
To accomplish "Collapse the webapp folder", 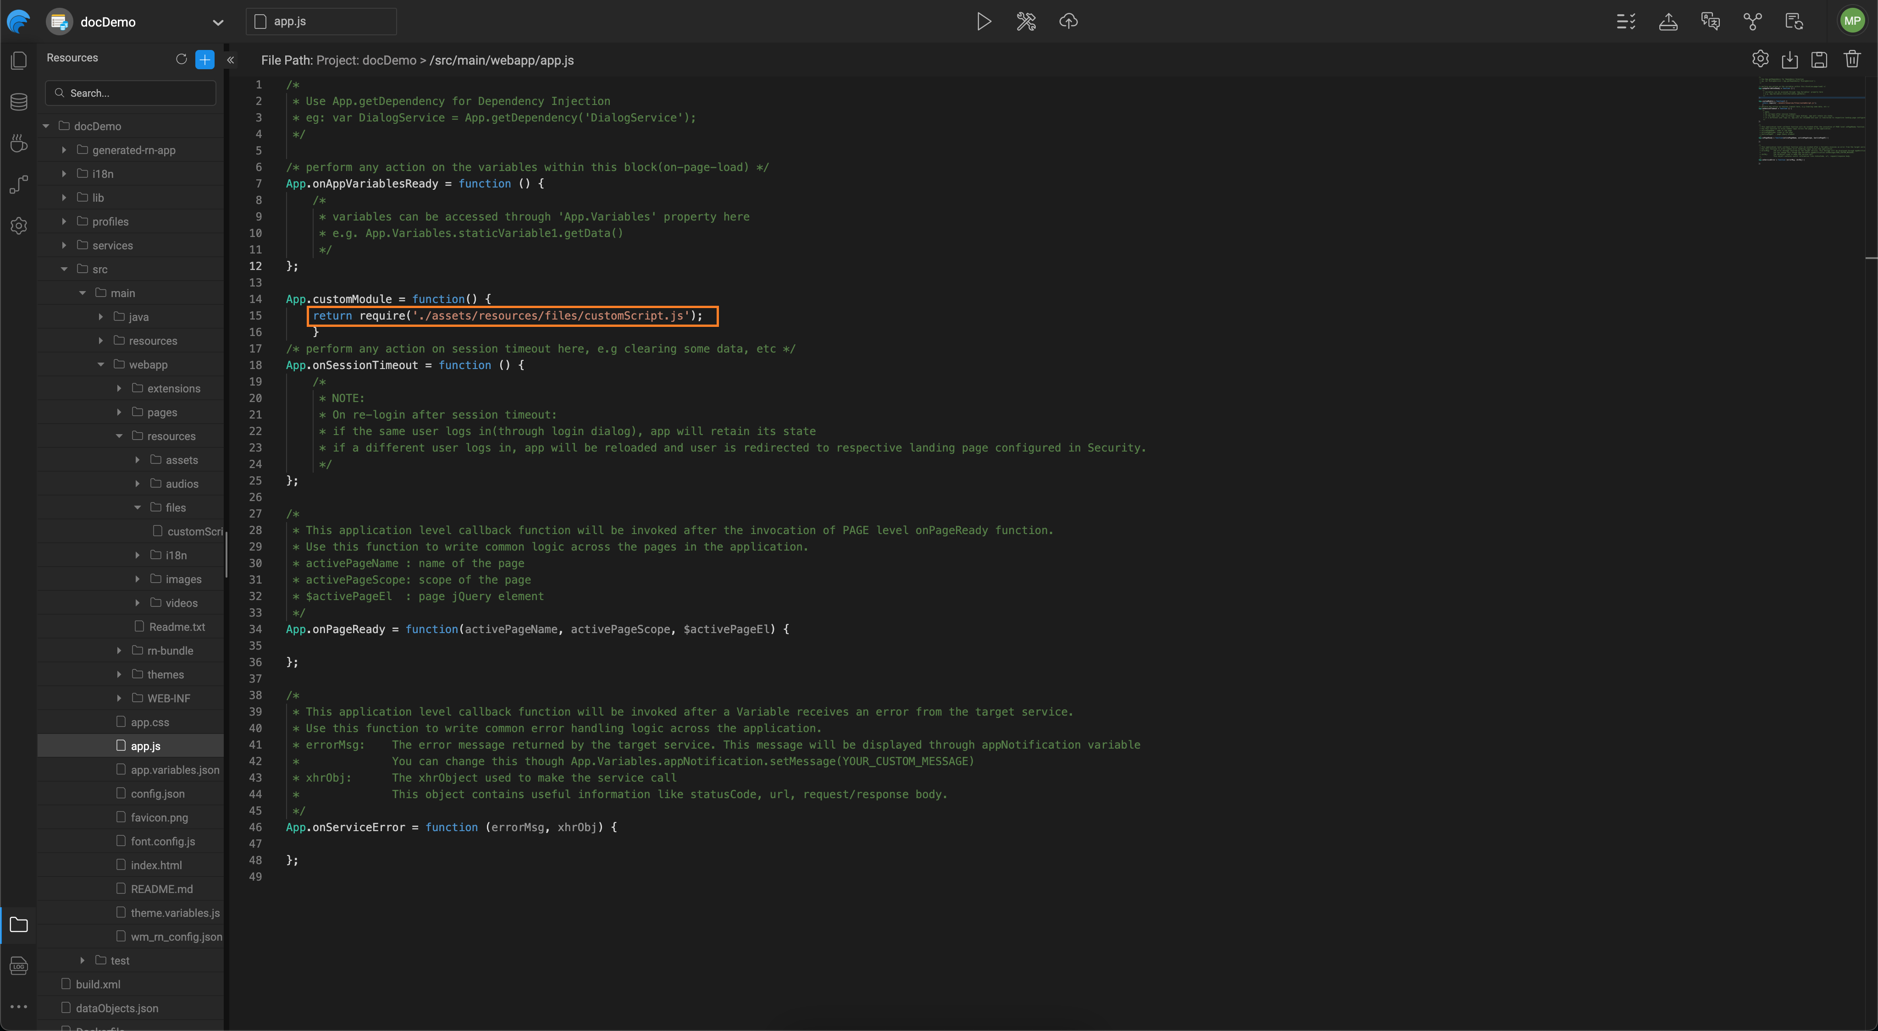I will 100,364.
